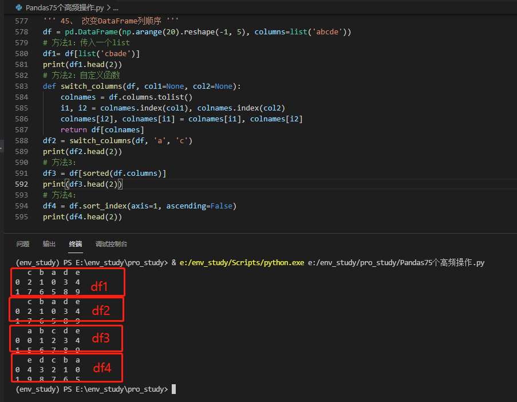
Task: Click comment '# 方法3:'
Action: (x=60, y=162)
